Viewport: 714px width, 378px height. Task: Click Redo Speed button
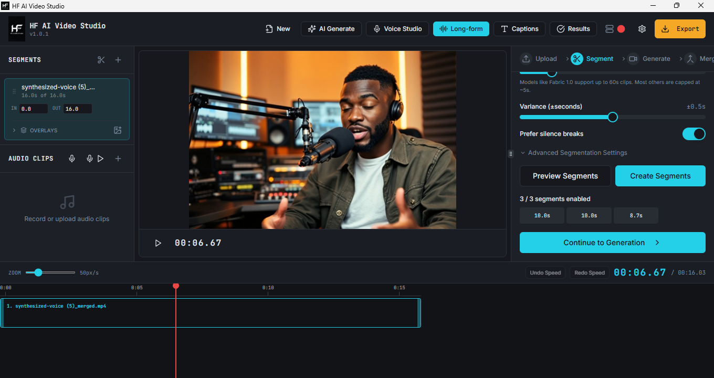[x=590, y=273]
